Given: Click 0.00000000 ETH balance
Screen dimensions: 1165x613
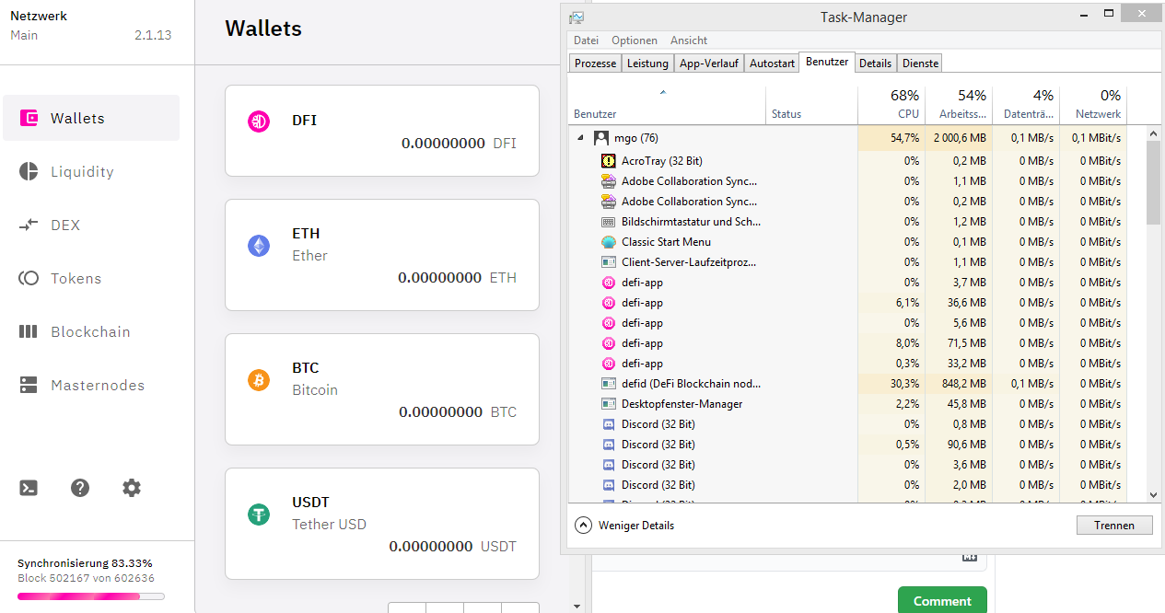Looking at the screenshot, I should pyautogui.click(x=457, y=277).
